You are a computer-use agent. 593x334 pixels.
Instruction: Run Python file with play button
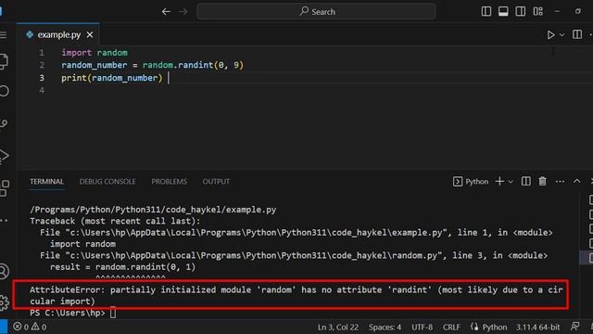(550, 35)
